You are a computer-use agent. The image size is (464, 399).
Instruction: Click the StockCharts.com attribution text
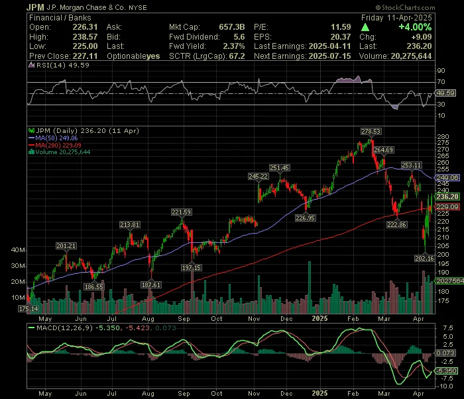tap(406, 8)
